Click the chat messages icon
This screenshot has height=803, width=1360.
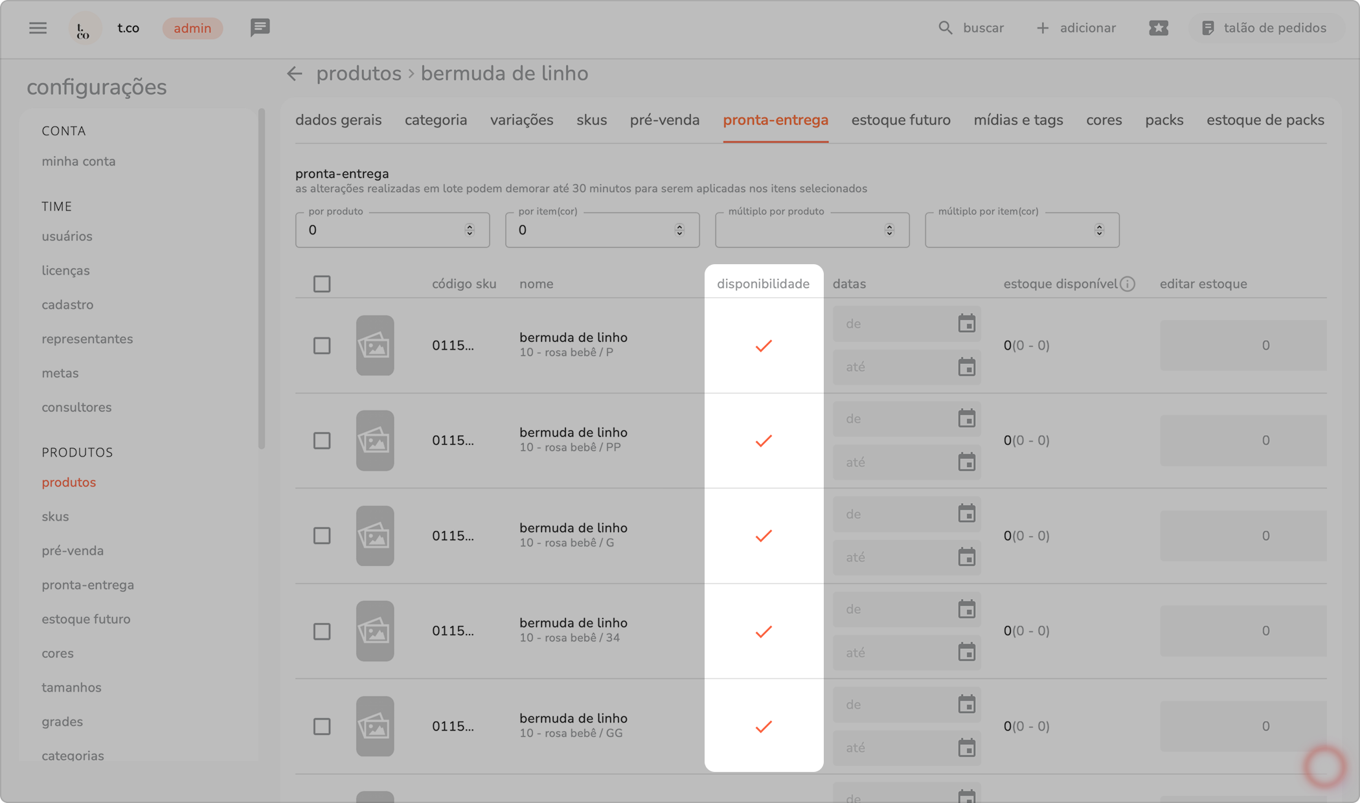pos(260,28)
